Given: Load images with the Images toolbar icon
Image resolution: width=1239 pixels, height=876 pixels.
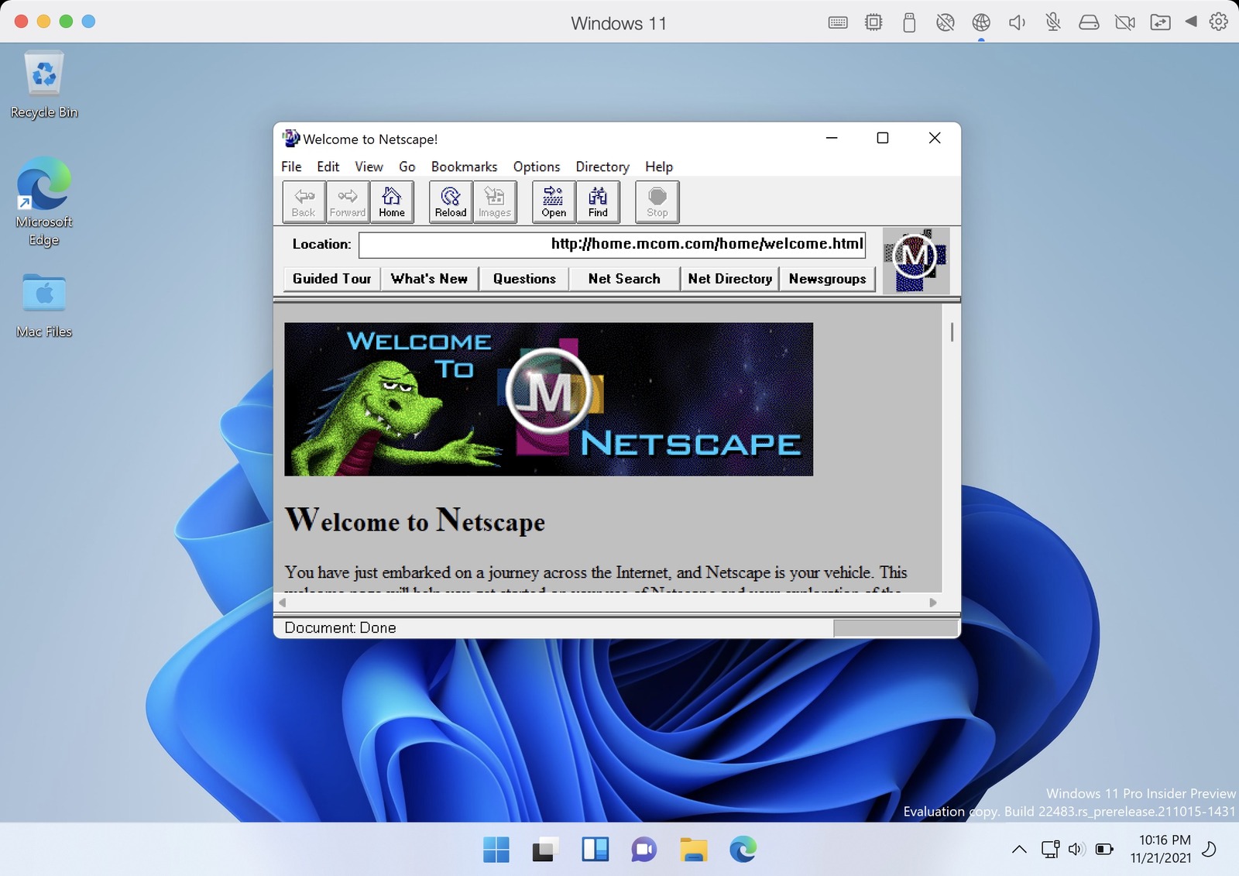Looking at the screenshot, I should coord(495,202).
